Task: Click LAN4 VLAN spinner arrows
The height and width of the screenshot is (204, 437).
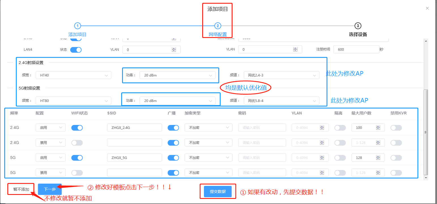Action: coord(174,50)
